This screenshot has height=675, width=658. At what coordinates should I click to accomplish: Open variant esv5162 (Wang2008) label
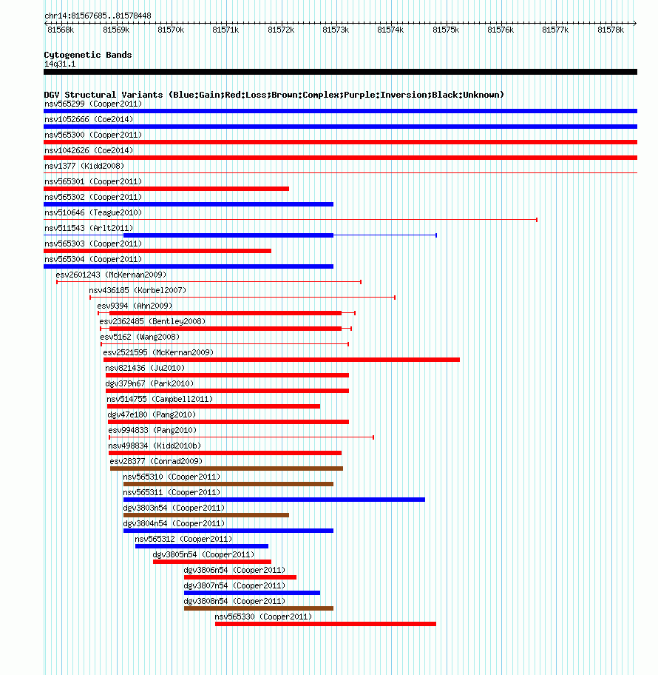coord(140,336)
